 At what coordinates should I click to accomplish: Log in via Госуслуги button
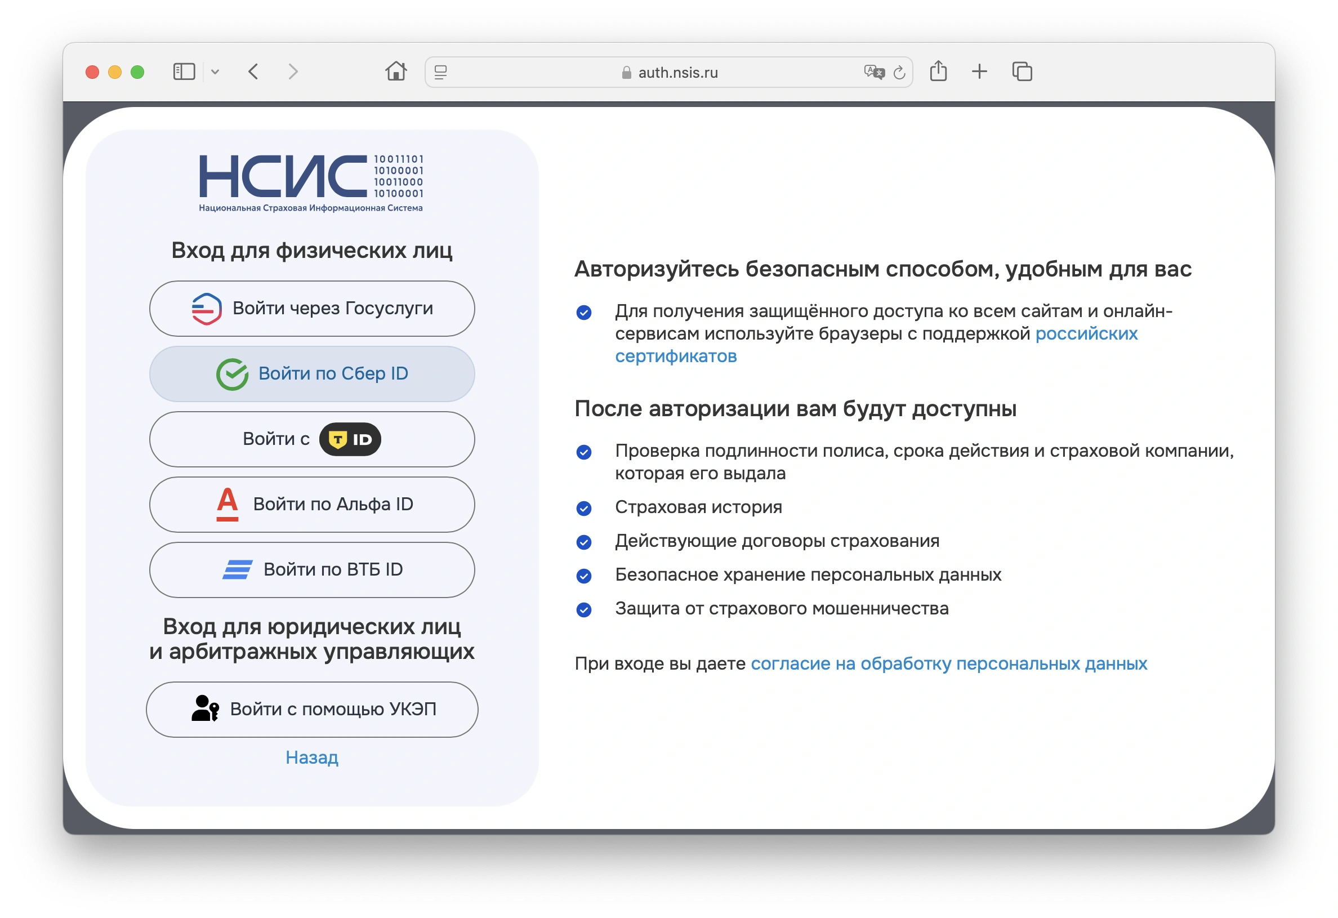tap(312, 309)
